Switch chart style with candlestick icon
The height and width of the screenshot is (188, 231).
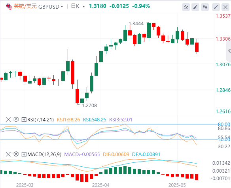(205, 7)
